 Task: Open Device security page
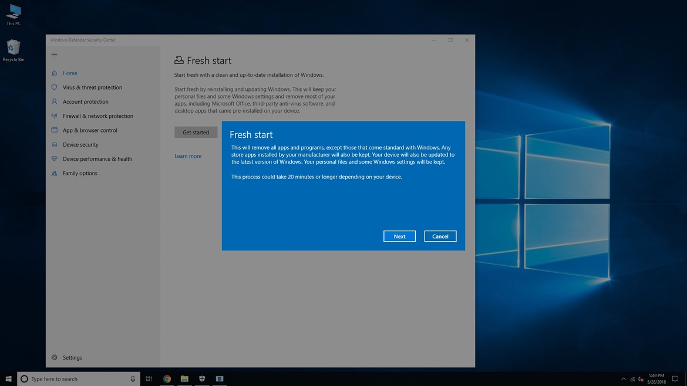click(80, 144)
